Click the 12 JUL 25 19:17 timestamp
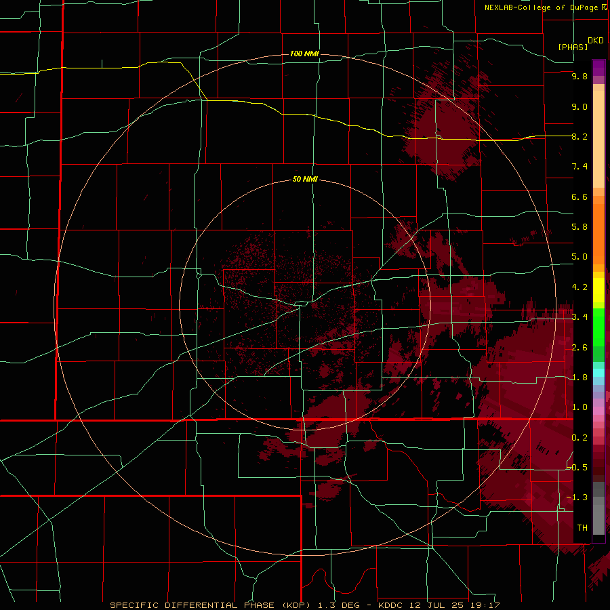 coord(454,605)
